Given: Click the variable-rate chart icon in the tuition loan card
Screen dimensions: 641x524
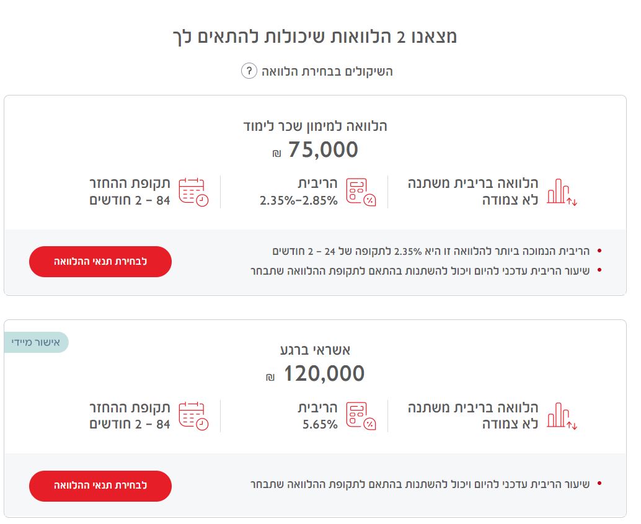Looking at the screenshot, I should [562, 192].
